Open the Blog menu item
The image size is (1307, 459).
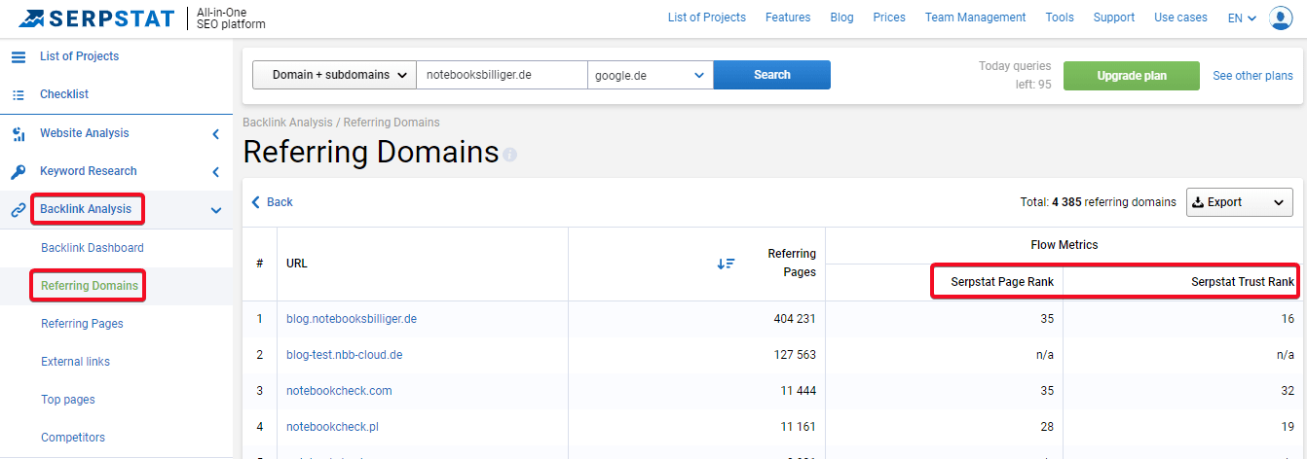841,18
